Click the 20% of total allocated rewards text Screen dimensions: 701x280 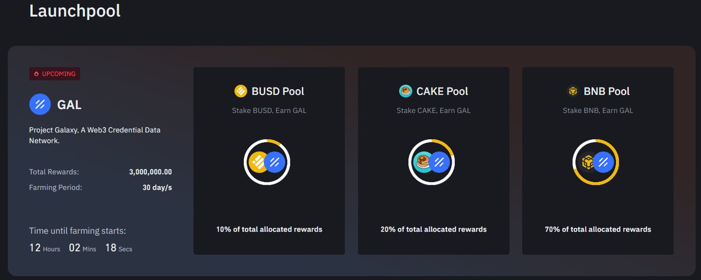[x=434, y=229]
